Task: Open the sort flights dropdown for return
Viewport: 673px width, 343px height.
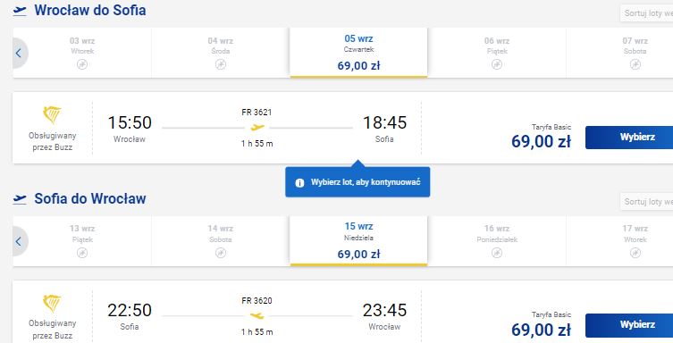Action: tap(646, 202)
